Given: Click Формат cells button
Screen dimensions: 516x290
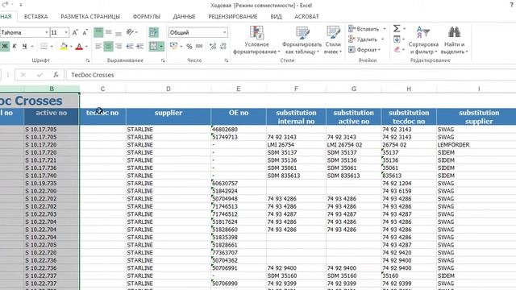Looking at the screenshot, I should coord(364,50).
